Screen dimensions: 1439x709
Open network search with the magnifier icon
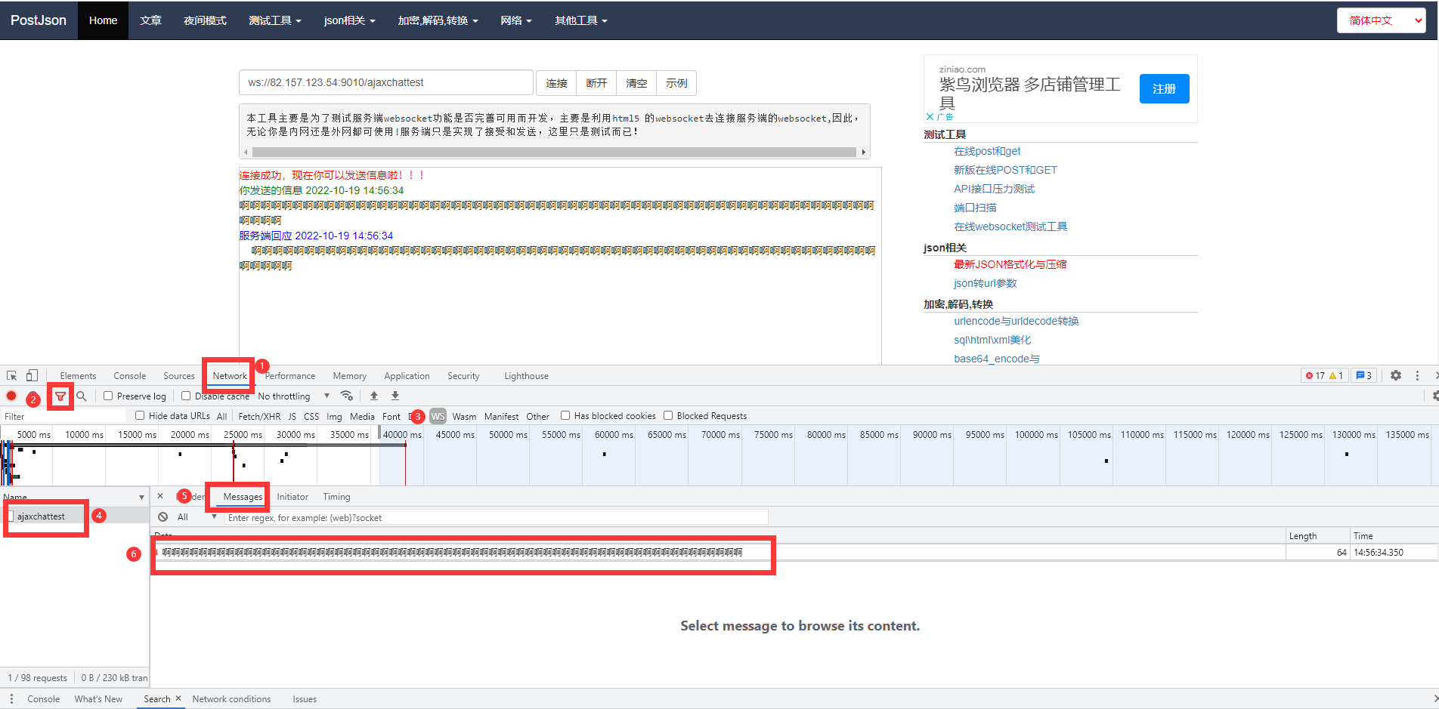coord(82,396)
